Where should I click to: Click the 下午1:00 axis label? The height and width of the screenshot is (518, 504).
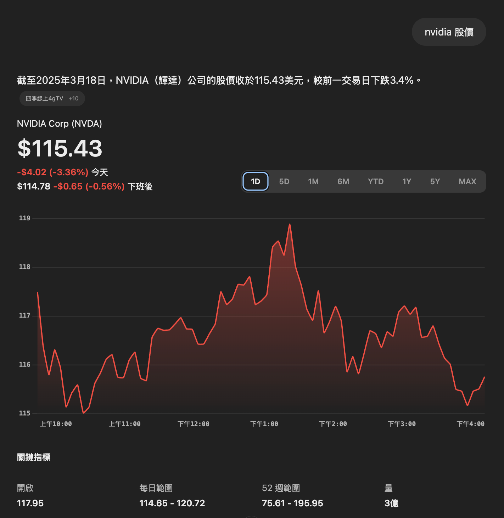[x=264, y=424]
